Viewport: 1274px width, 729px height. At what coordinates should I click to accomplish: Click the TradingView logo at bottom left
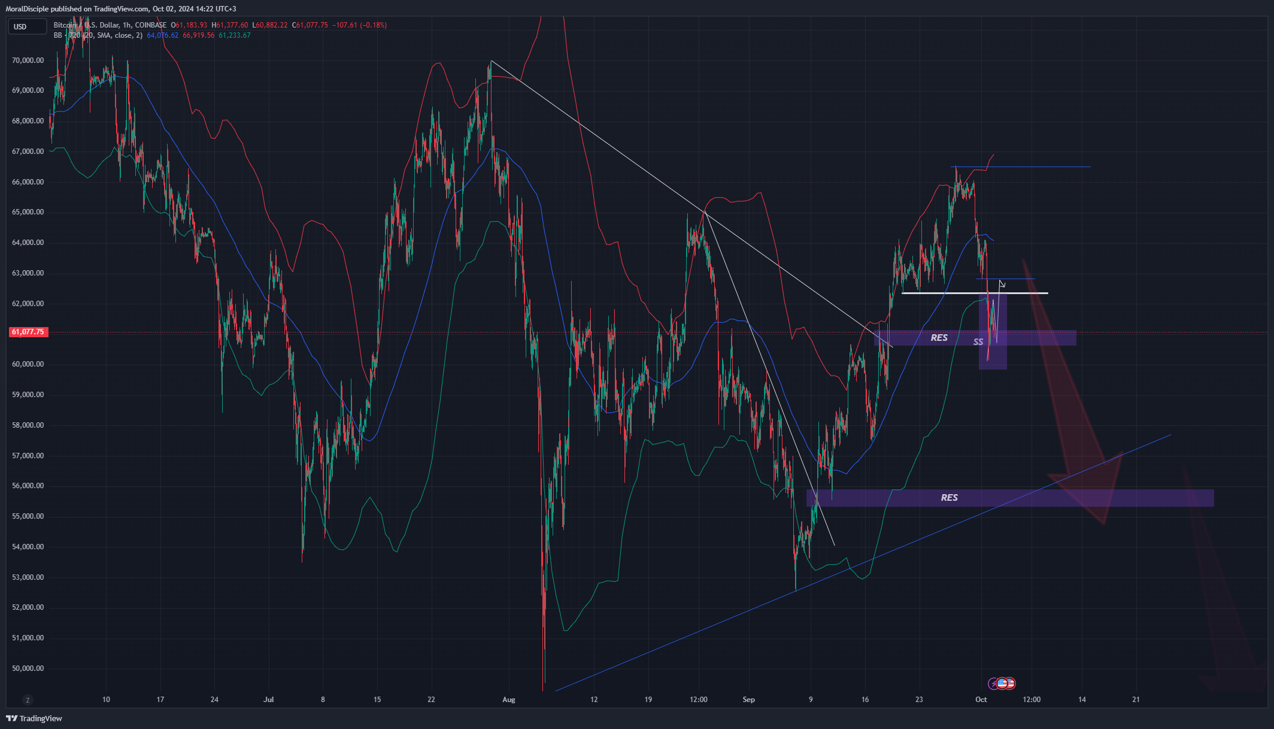(x=34, y=718)
